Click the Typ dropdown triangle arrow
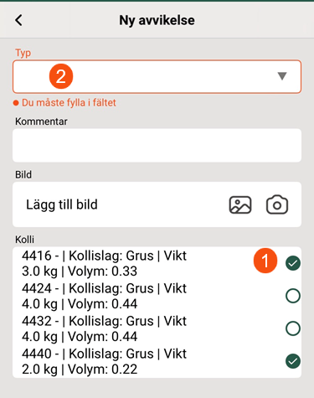This screenshot has width=314, height=398. pyautogui.click(x=282, y=76)
